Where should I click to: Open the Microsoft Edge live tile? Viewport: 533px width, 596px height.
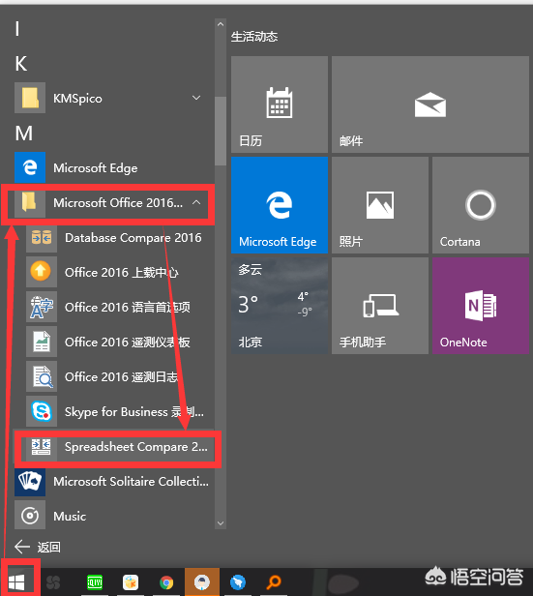[x=280, y=205]
